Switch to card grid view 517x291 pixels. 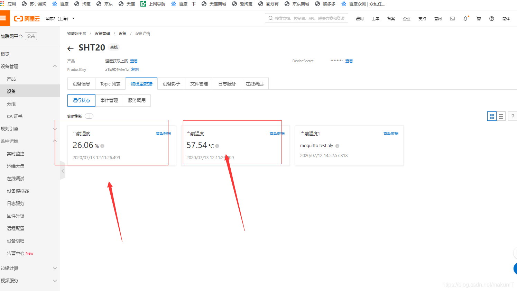click(492, 116)
